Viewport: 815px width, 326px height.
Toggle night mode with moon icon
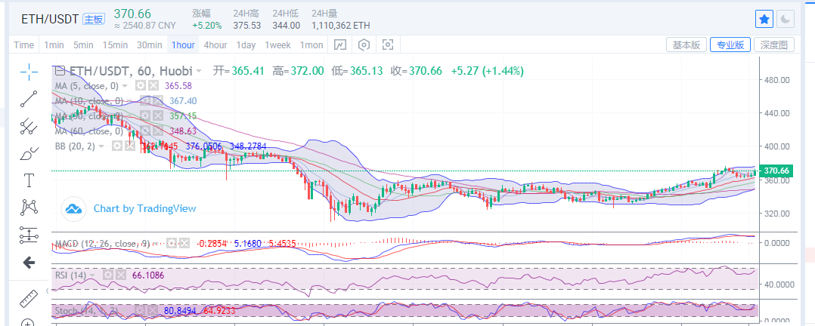coord(786,18)
